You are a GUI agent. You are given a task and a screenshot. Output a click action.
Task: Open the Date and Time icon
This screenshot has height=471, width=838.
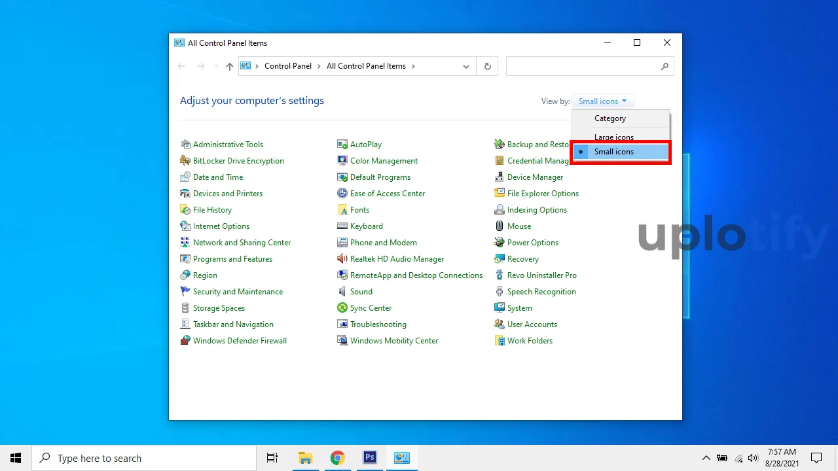click(x=185, y=177)
